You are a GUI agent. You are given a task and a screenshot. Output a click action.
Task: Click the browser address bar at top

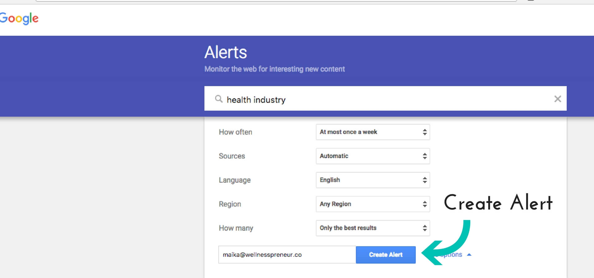[x=276, y=1]
